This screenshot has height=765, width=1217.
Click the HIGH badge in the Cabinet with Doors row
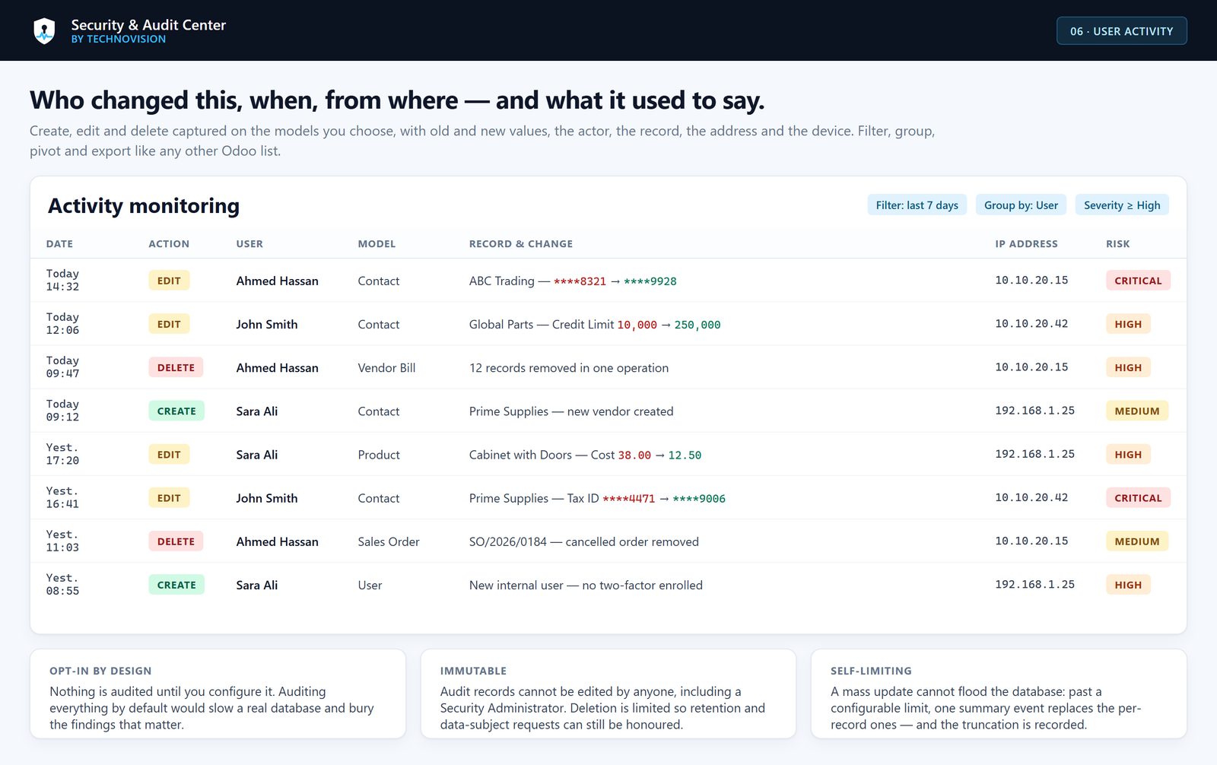[x=1128, y=454]
